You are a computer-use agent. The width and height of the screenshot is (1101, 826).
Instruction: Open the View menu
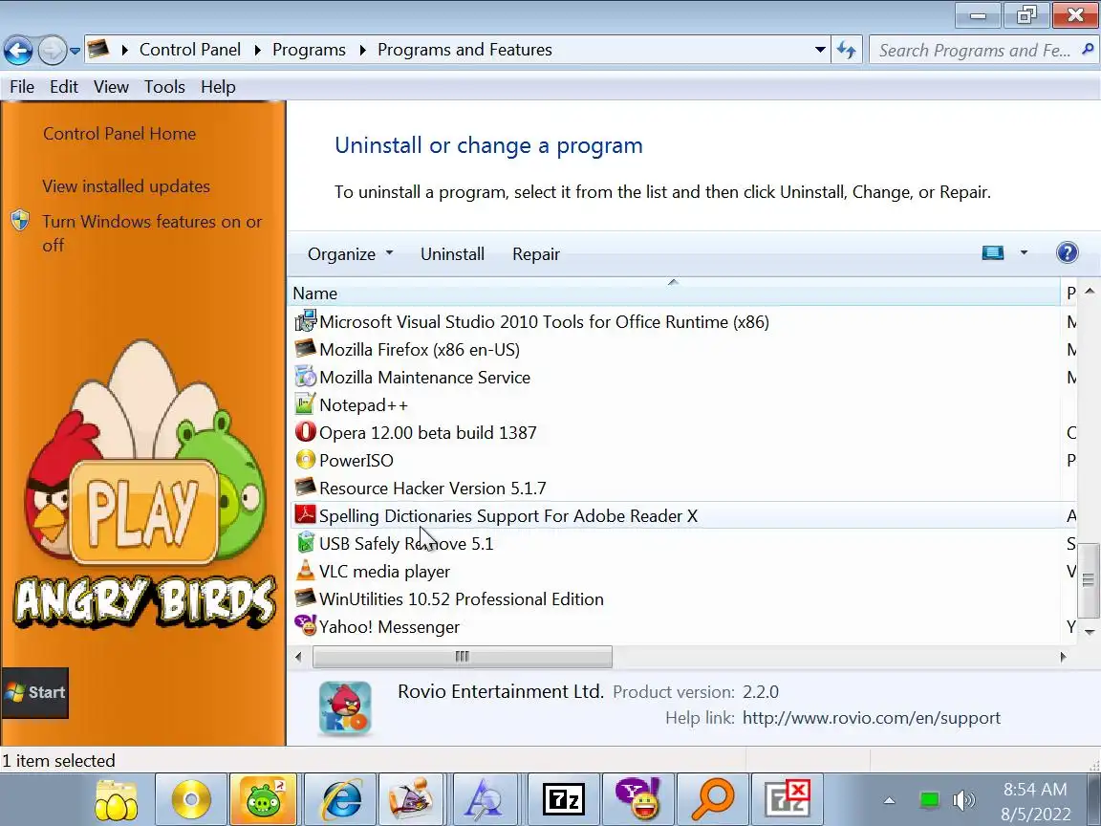(x=111, y=87)
